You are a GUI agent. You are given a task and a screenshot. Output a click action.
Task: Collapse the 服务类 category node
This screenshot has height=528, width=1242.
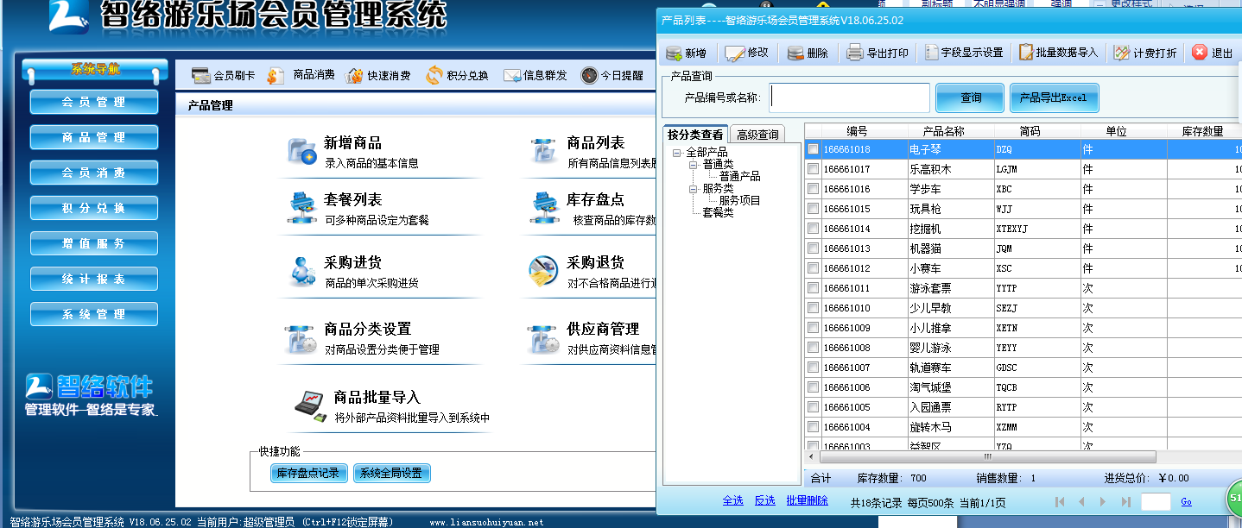point(694,188)
